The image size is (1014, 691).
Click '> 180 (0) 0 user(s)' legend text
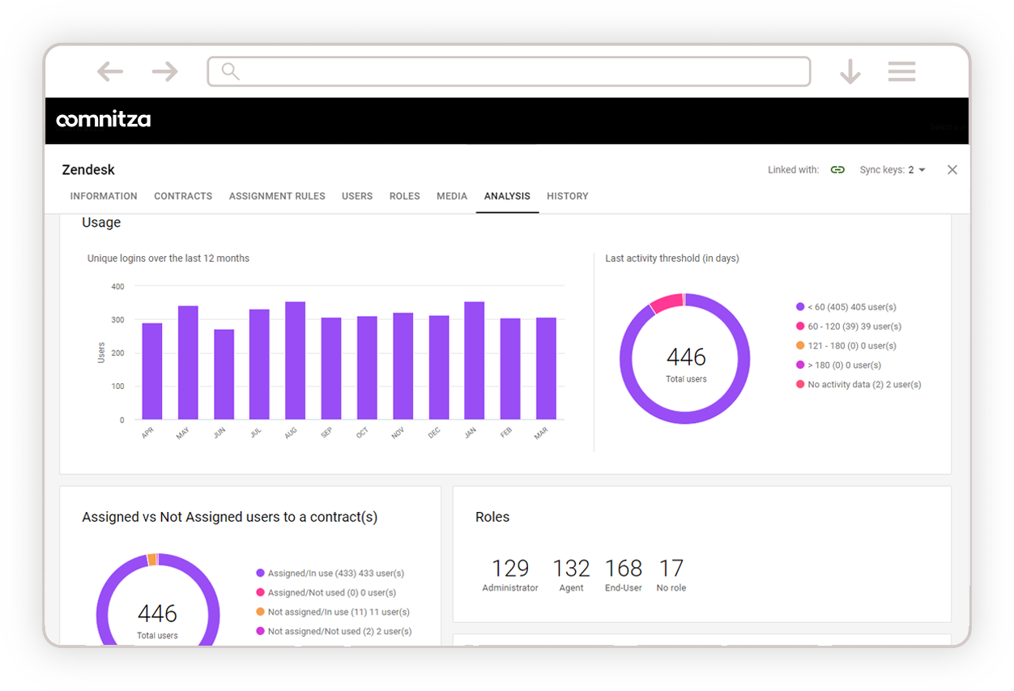[x=845, y=365]
